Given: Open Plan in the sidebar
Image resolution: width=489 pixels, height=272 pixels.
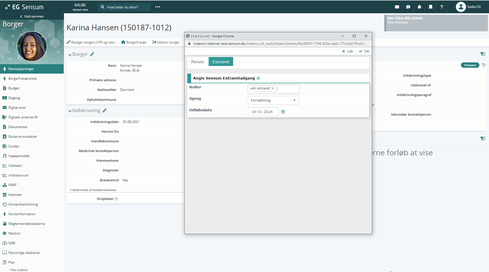Looking at the screenshot, I should coord(32,262).
